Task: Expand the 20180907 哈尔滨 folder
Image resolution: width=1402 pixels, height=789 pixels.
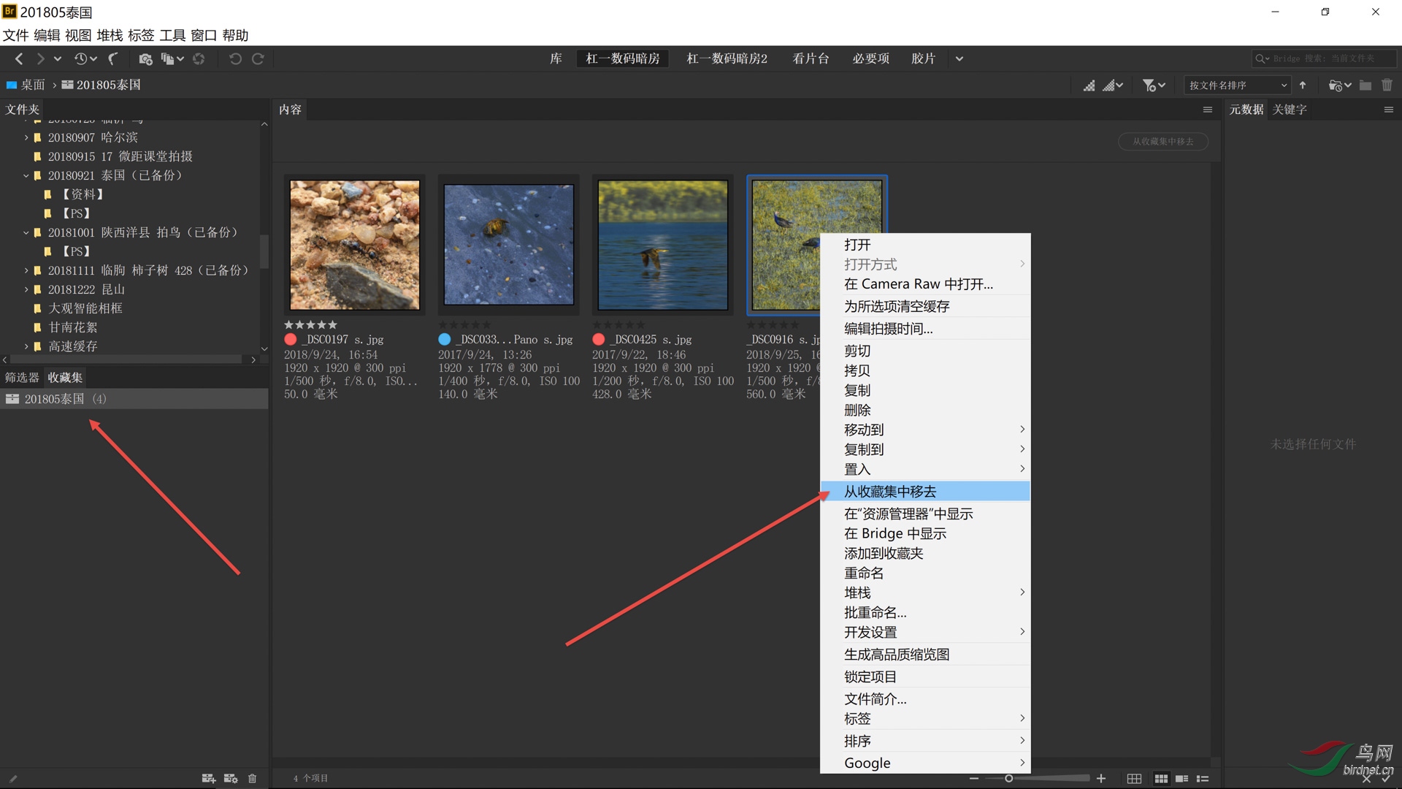Action: [26, 137]
